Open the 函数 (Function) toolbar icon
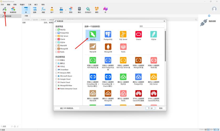 click(43, 10)
